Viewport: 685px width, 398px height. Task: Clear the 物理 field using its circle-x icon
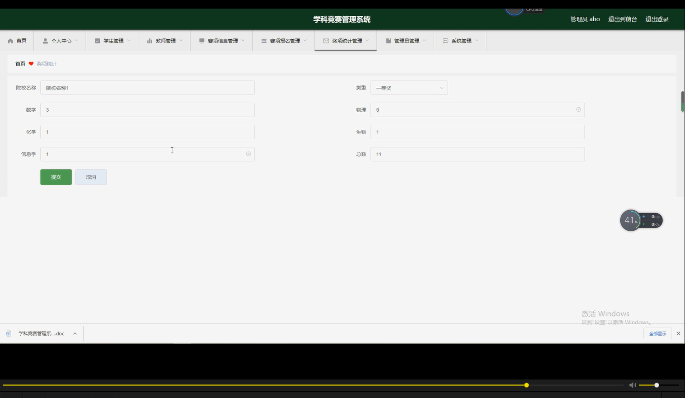click(x=578, y=109)
